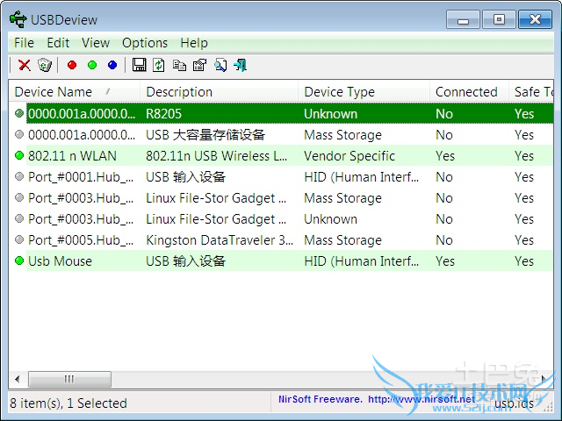The width and height of the screenshot is (562, 421).
Task: Select the 802.11 n WLAN device
Action: point(72,156)
